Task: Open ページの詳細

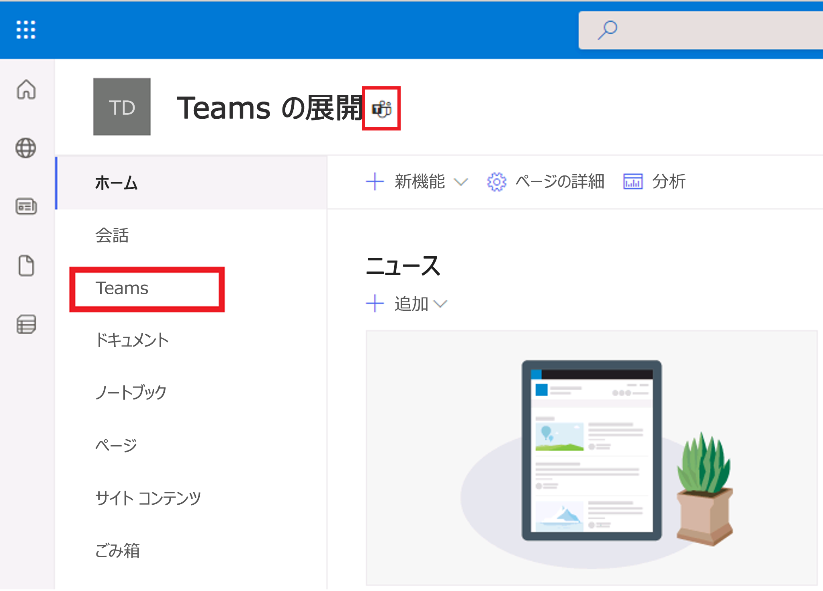Action: (559, 181)
